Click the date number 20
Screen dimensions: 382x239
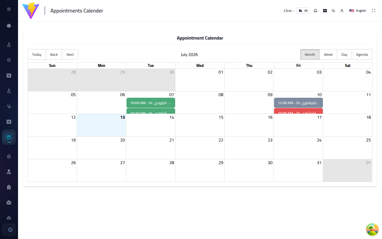(123, 140)
